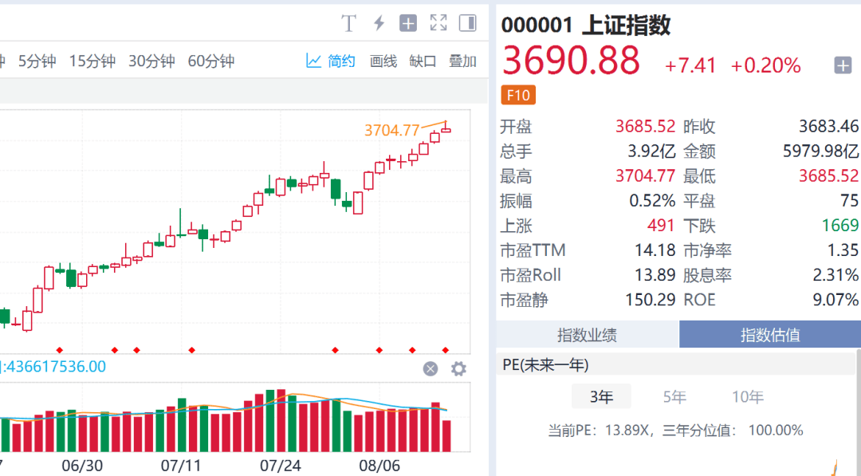Image resolution: width=861 pixels, height=476 pixels.
Task: Open the F10 company info badge
Action: (x=518, y=96)
